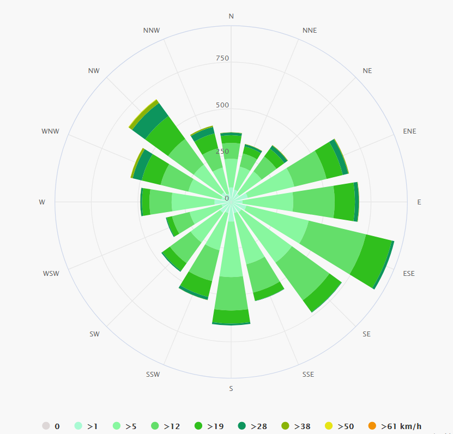Screen dimensions: 453x434
Task: Click the WSW axis label
Action: (x=51, y=273)
